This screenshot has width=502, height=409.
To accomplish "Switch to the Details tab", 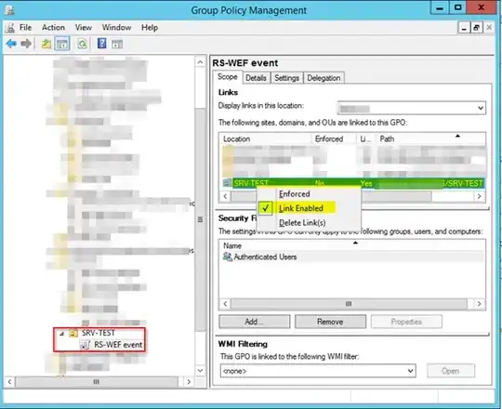I will point(256,78).
